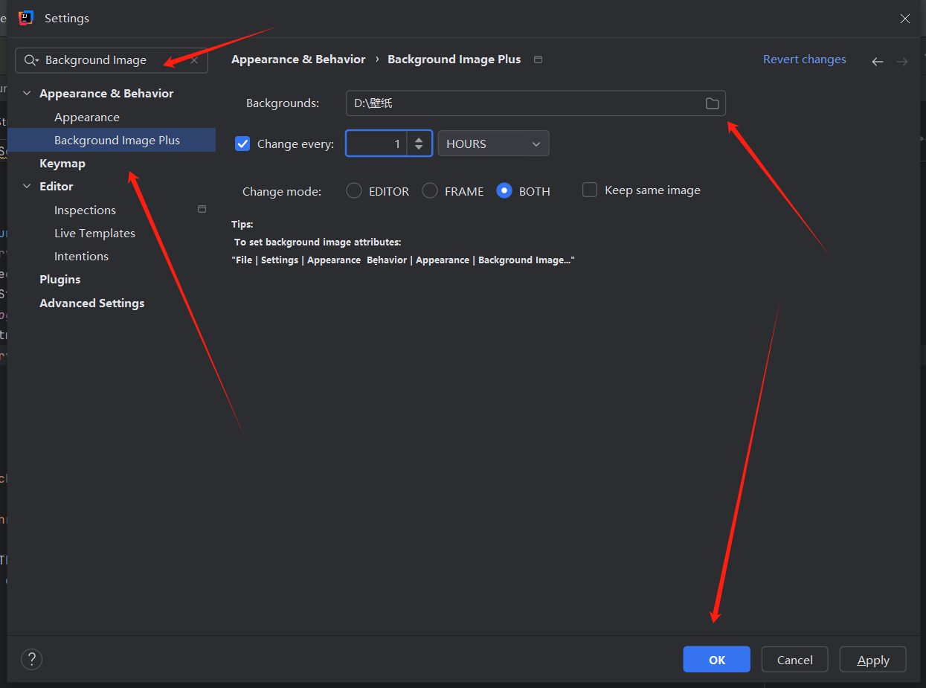Click the search magnifier icon in settings
Screen dimensions: 926x688
(30, 60)
